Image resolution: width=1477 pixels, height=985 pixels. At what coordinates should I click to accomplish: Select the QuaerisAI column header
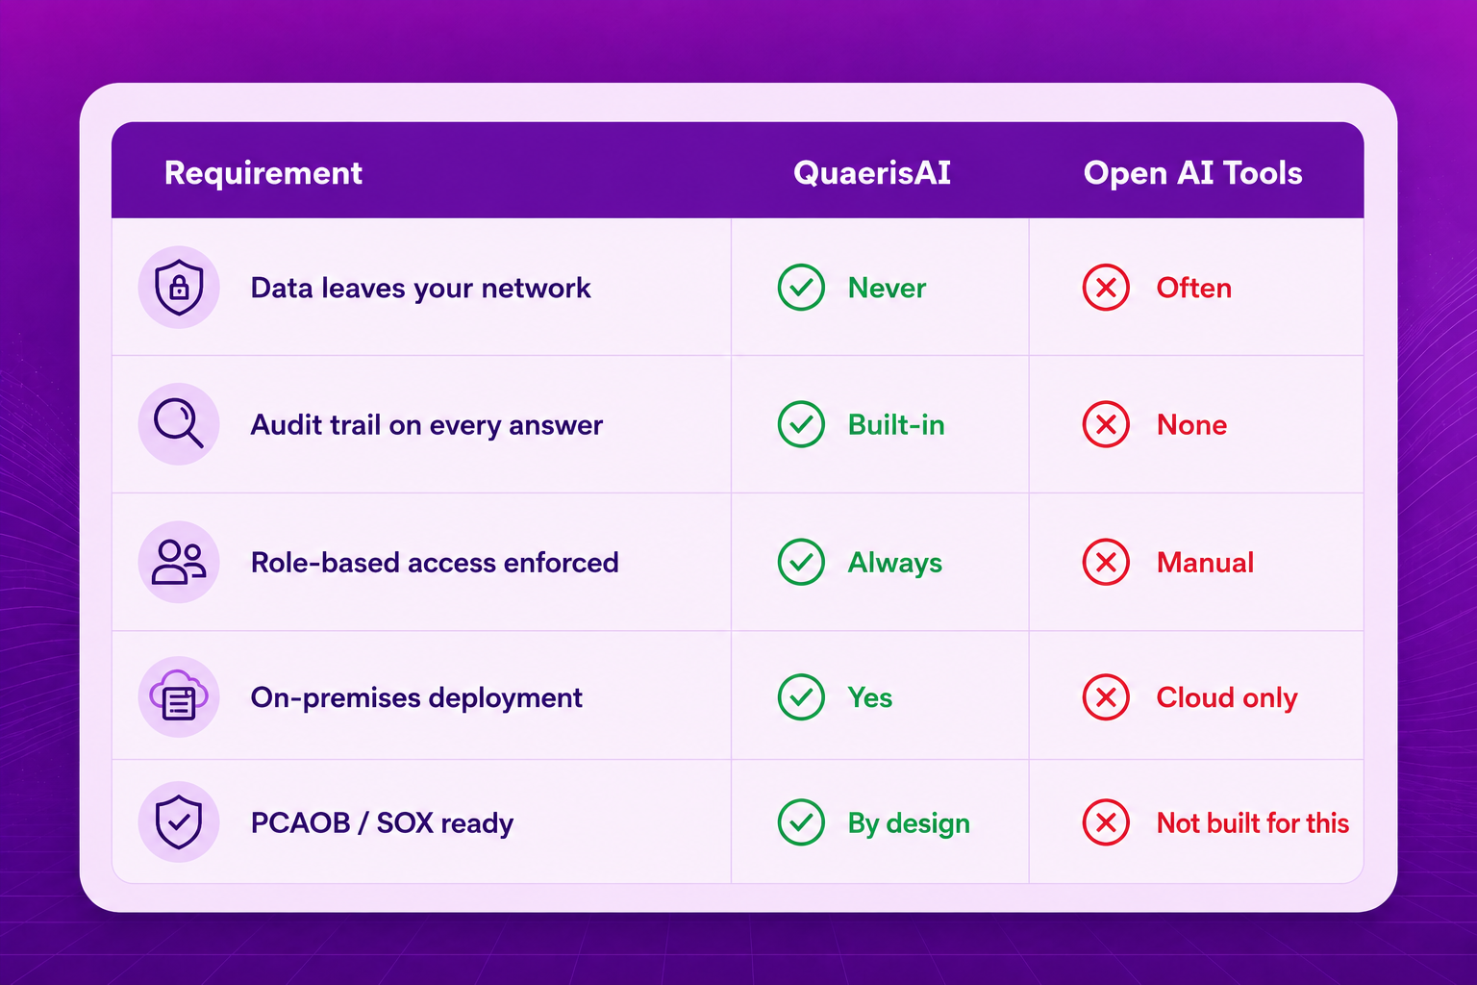[x=872, y=173]
